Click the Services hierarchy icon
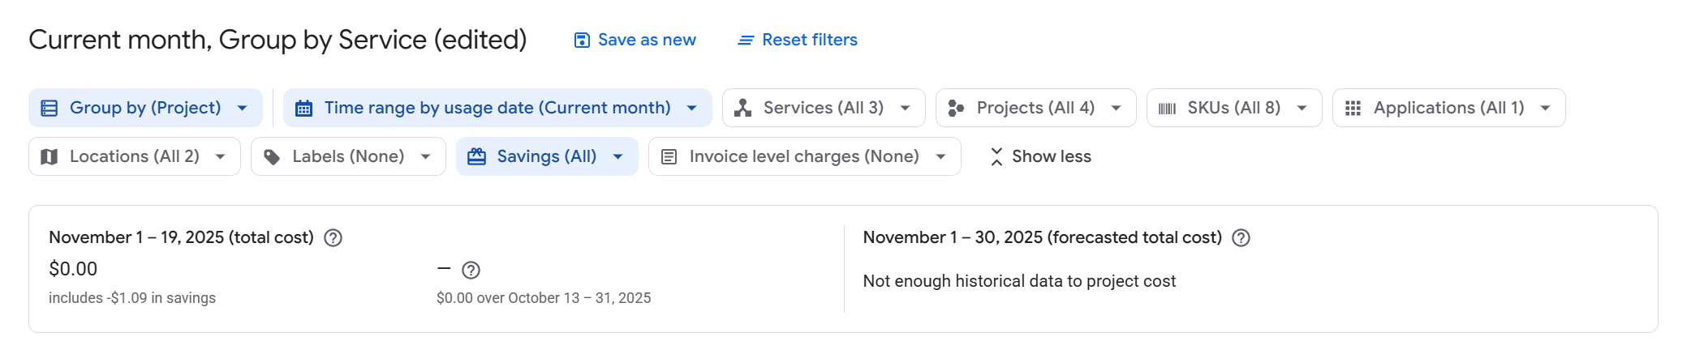The image size is (1691, 354). coord(742,108)
